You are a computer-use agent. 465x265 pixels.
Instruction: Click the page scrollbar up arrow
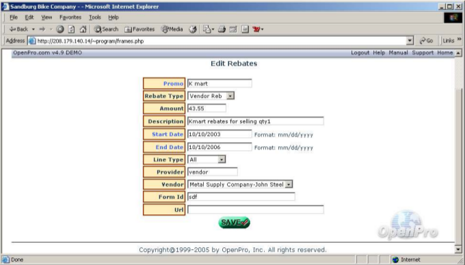click(x=458, y=53)
